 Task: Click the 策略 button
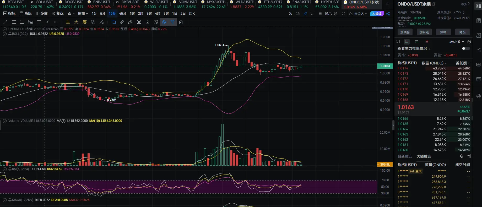443,32
